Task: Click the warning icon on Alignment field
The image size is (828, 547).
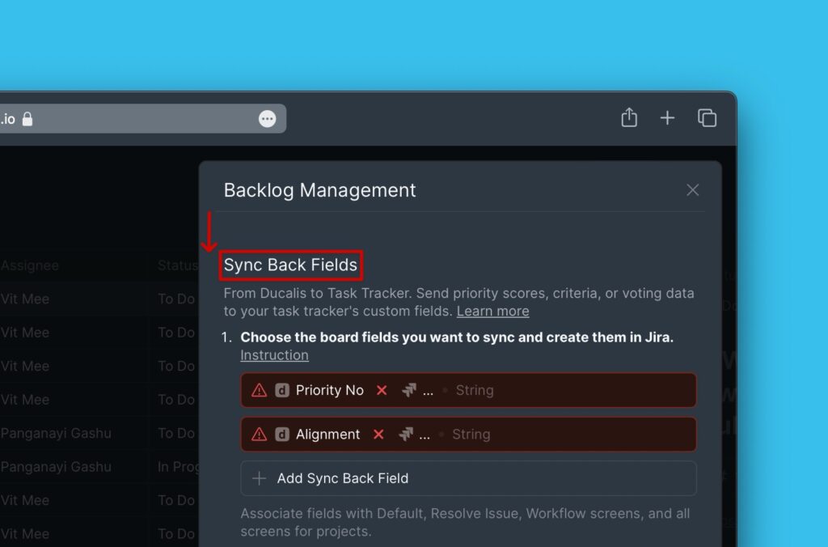Action: (x=258, y=435)
